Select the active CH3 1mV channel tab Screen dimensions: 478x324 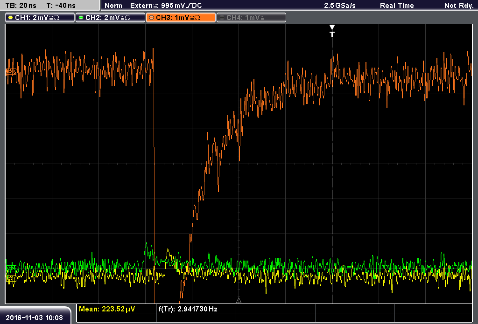[x=181, y=18]
